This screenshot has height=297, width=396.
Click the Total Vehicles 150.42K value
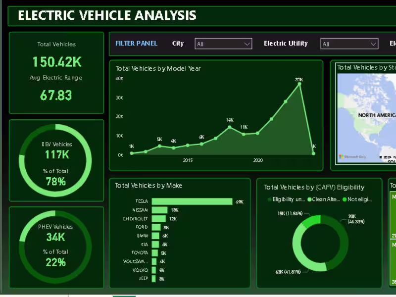(x=57, y=62)
